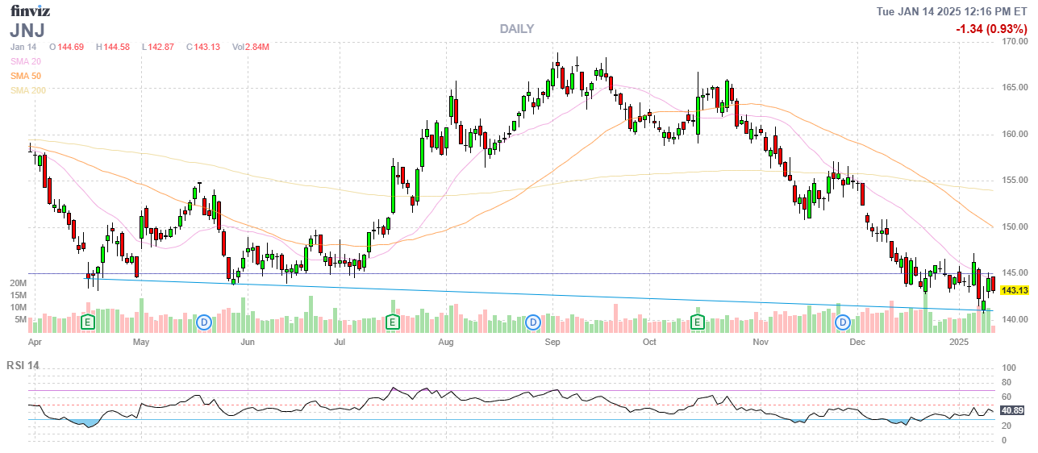The image size is (1038, 453).
Task: Click the July earnings 'E' marker
Action: (393, 322)
